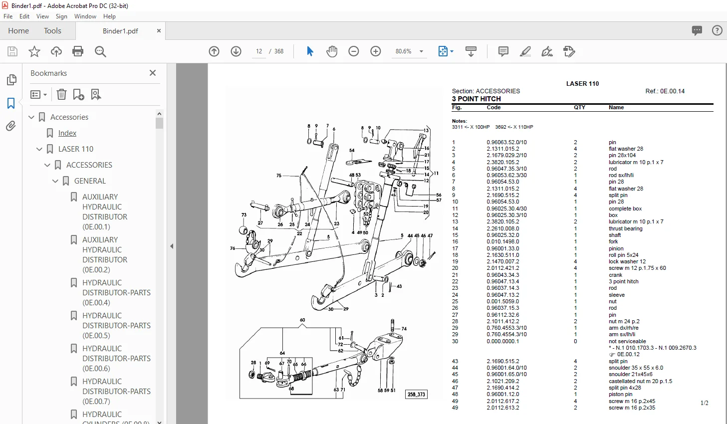Open the View menu
This screenshot has width=727, height=424.
(x=43, y=16)
